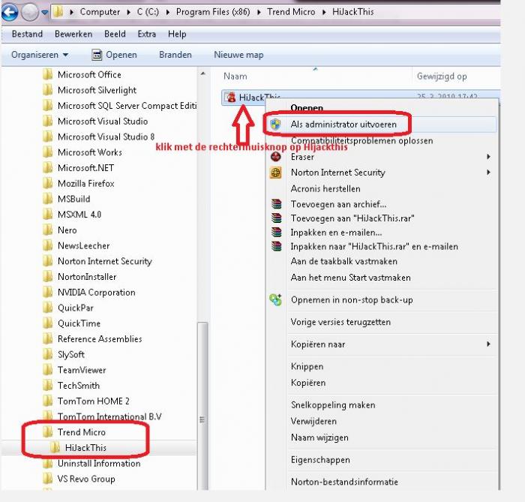Viewport: 525px width, 502px height.
Task: Click the Eraser icon in context menu
Action: [x=275, y=156]
